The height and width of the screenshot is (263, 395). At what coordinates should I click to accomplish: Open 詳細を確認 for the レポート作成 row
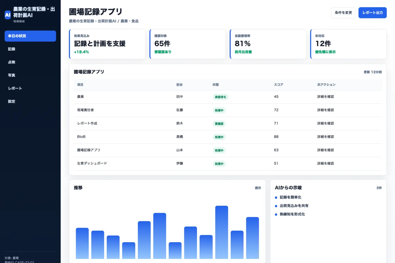326,124
